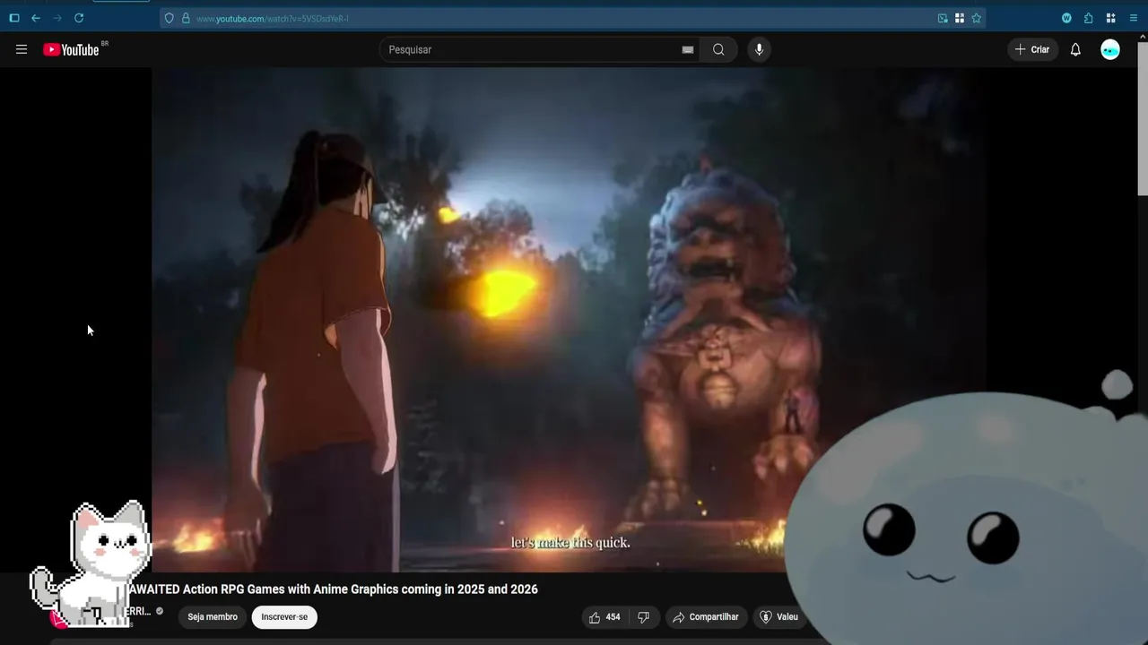Click the magnifier search button
This screenshot has width=1148, height=645.
tap(718, 49)
